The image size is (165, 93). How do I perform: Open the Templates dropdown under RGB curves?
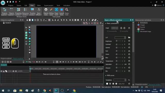pyautogui.click(x=125, y=80)
